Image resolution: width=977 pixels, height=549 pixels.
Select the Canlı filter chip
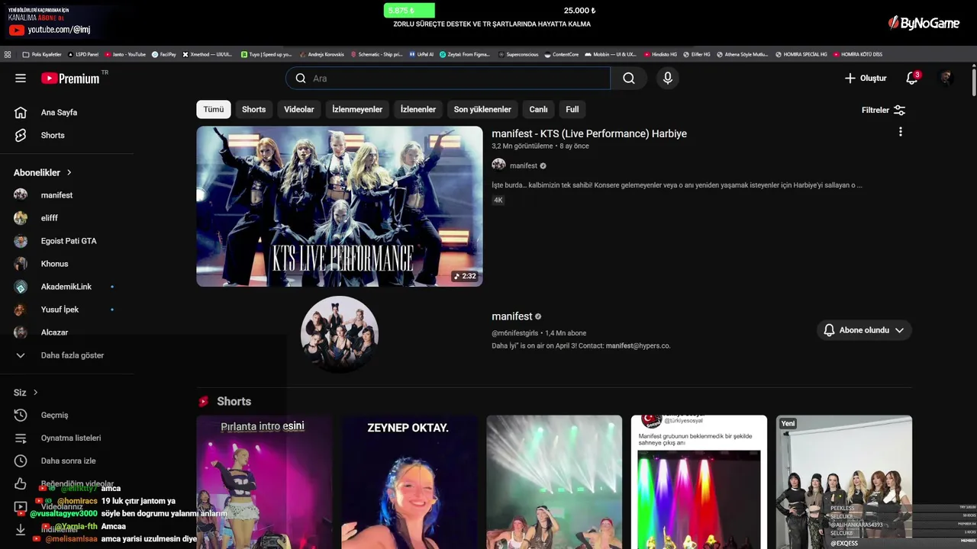pos(538,110)
